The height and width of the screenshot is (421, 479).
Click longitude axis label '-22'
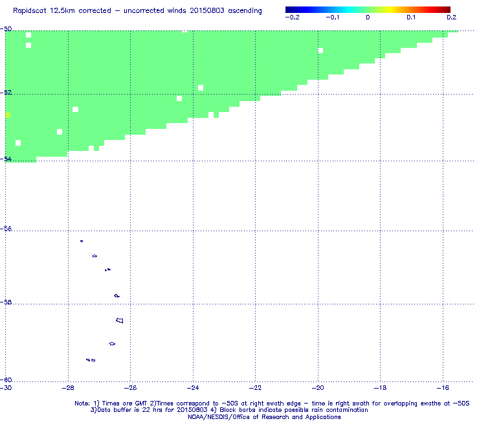click(256, 388)
